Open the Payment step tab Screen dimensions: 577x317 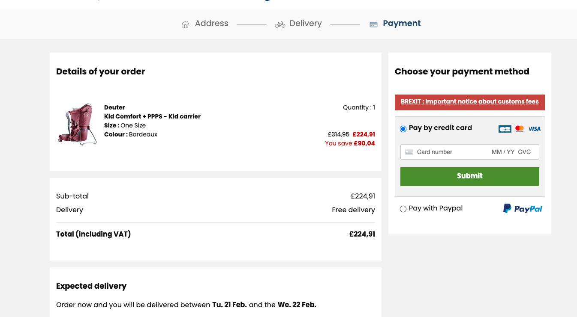(x=402, y=24)
